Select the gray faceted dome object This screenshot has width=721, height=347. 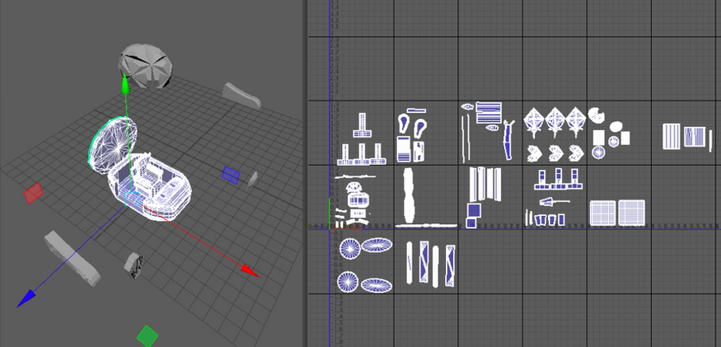[x=146, y=66]
